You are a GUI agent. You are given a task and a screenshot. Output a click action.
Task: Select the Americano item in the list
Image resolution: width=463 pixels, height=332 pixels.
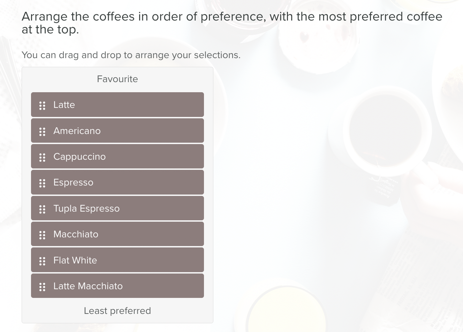tap(117, 131)
